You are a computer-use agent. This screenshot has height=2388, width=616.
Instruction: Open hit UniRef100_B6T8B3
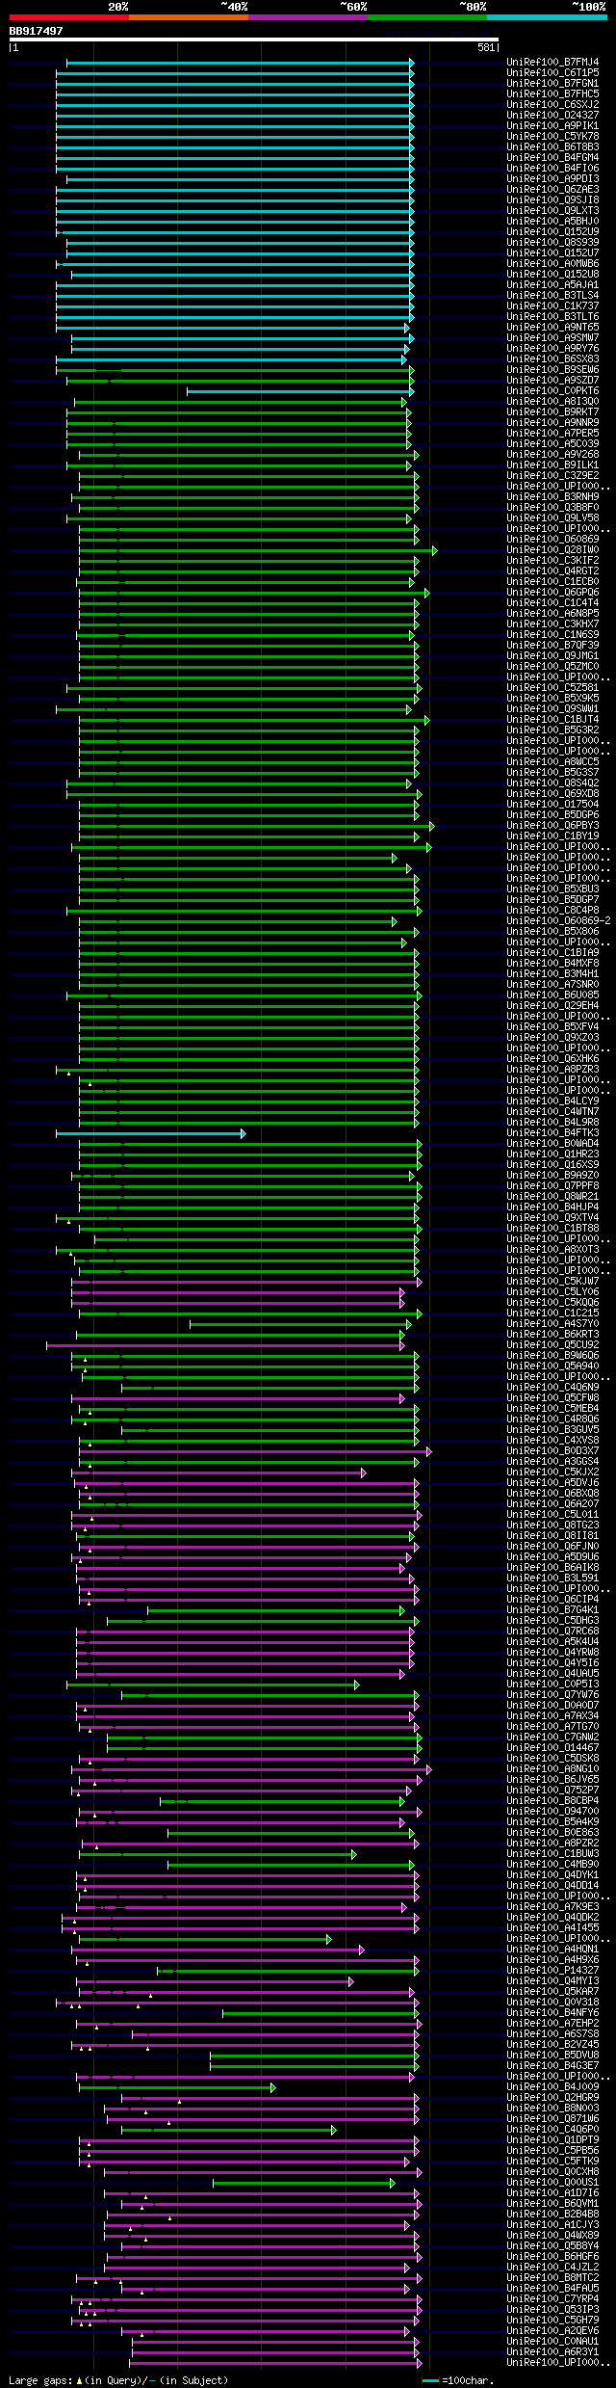tap(552, 146)
